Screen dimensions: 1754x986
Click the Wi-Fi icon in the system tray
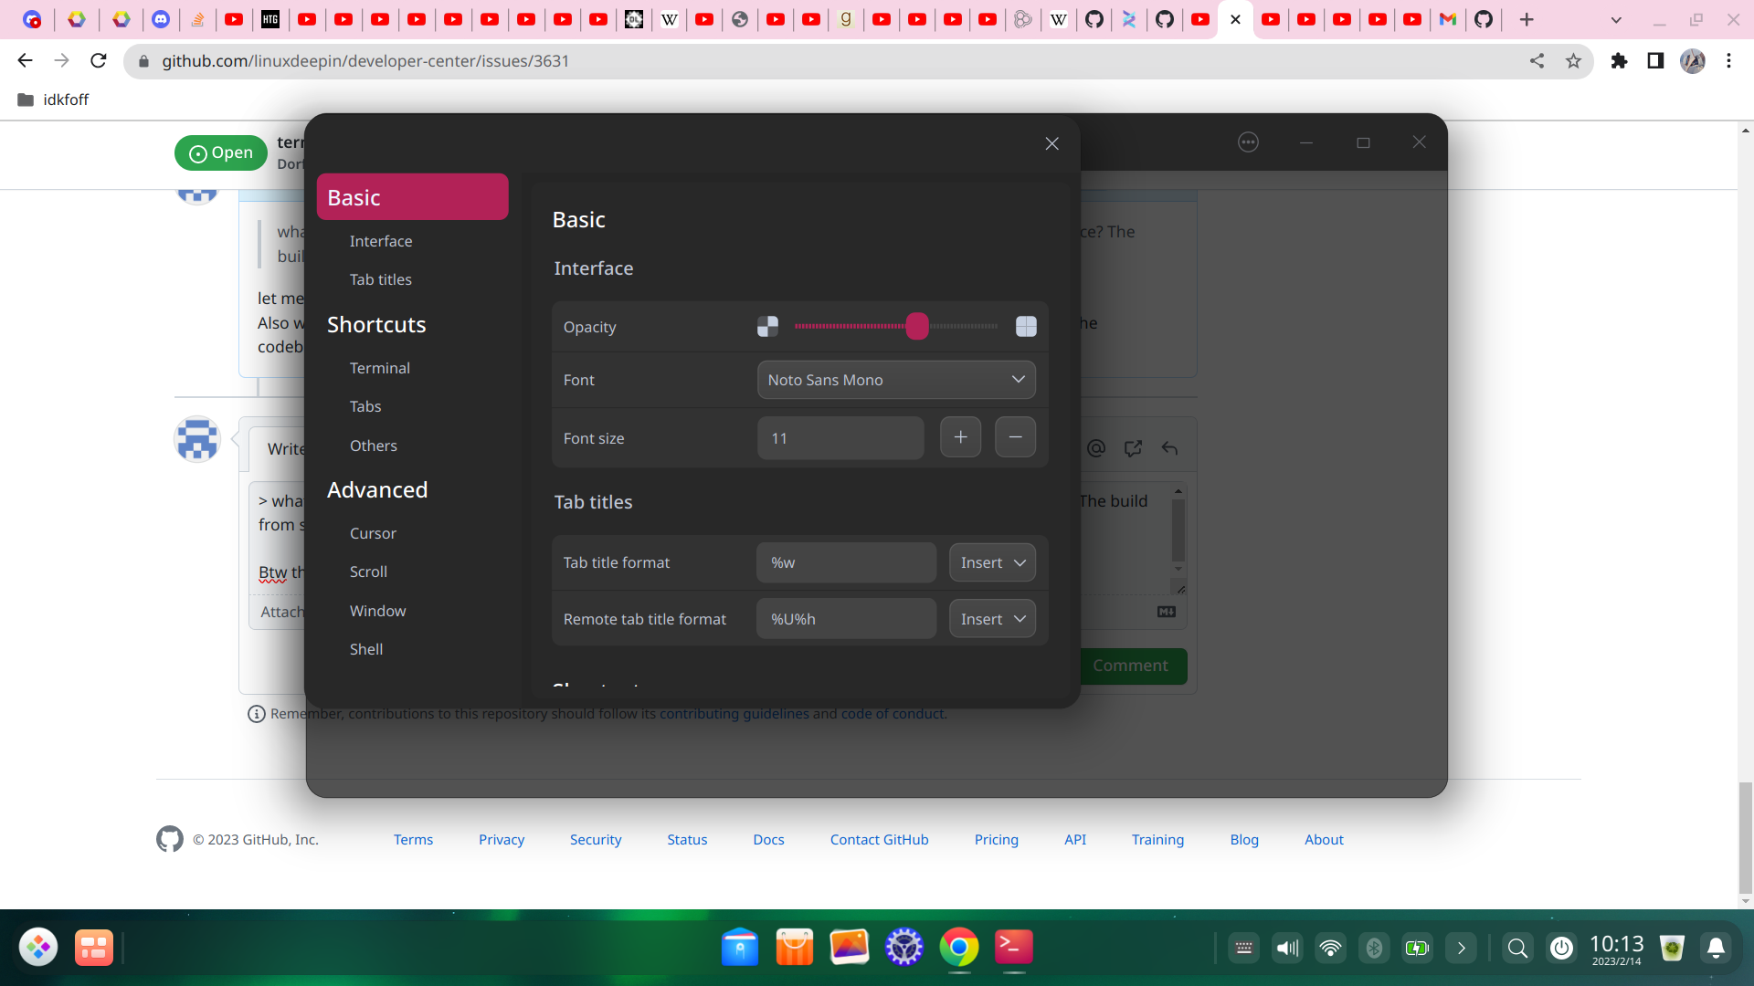coord(1331,948)
